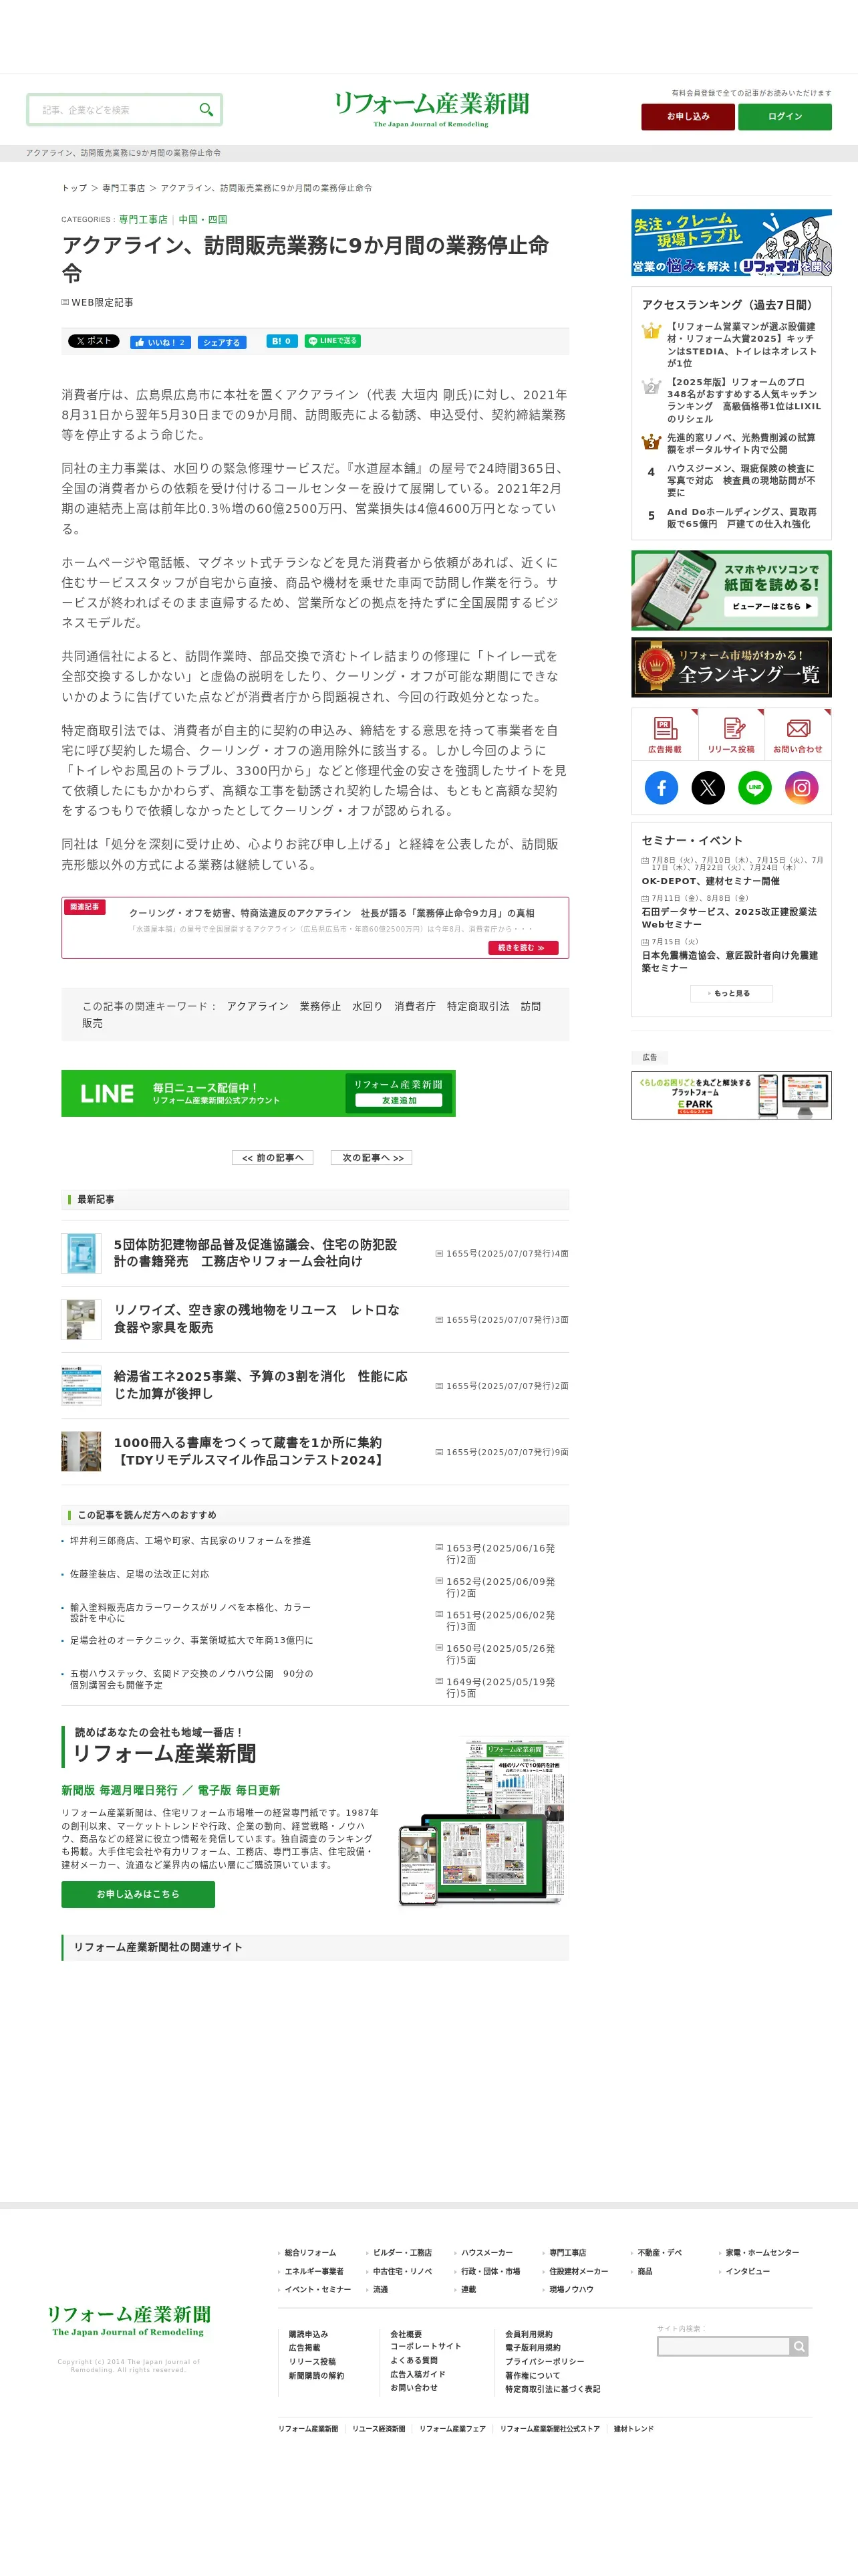Go to 前の記事へ
Viewport: 858px width, 2576px height.
click(x=273, y=1157)
